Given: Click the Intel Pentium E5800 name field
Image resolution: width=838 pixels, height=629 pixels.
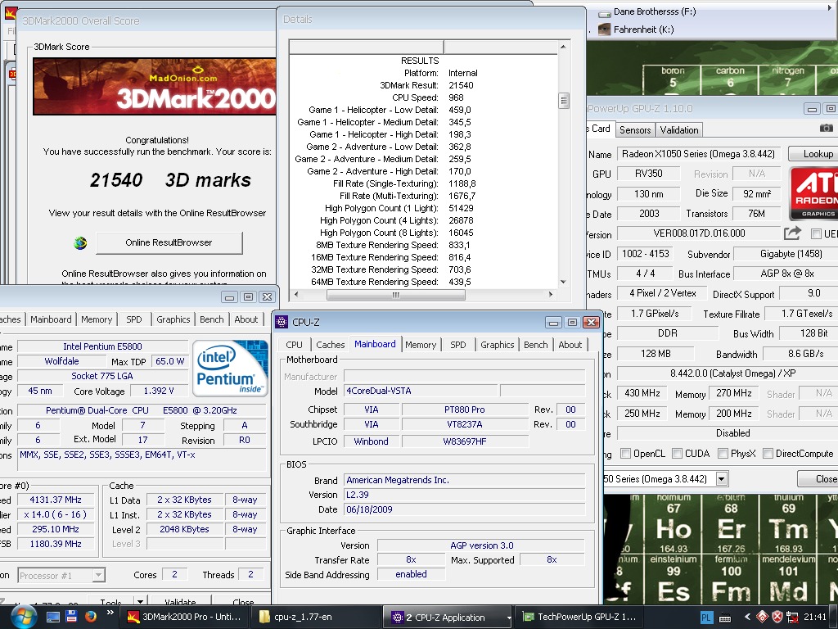Looking at the screenshot, I should (x=102, y=346).
